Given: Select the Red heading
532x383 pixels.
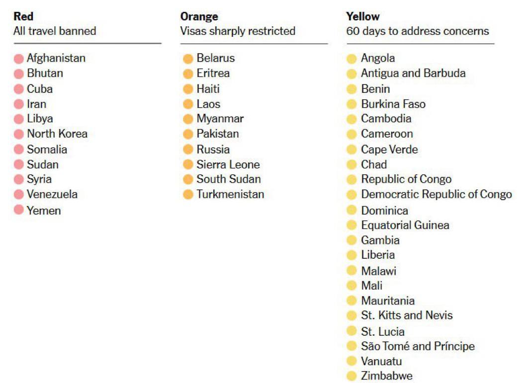Looking at the screenshot, I should click(x=23, y=16).
